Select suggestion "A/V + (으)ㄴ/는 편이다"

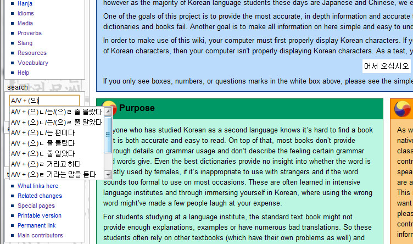pos(43,132)
